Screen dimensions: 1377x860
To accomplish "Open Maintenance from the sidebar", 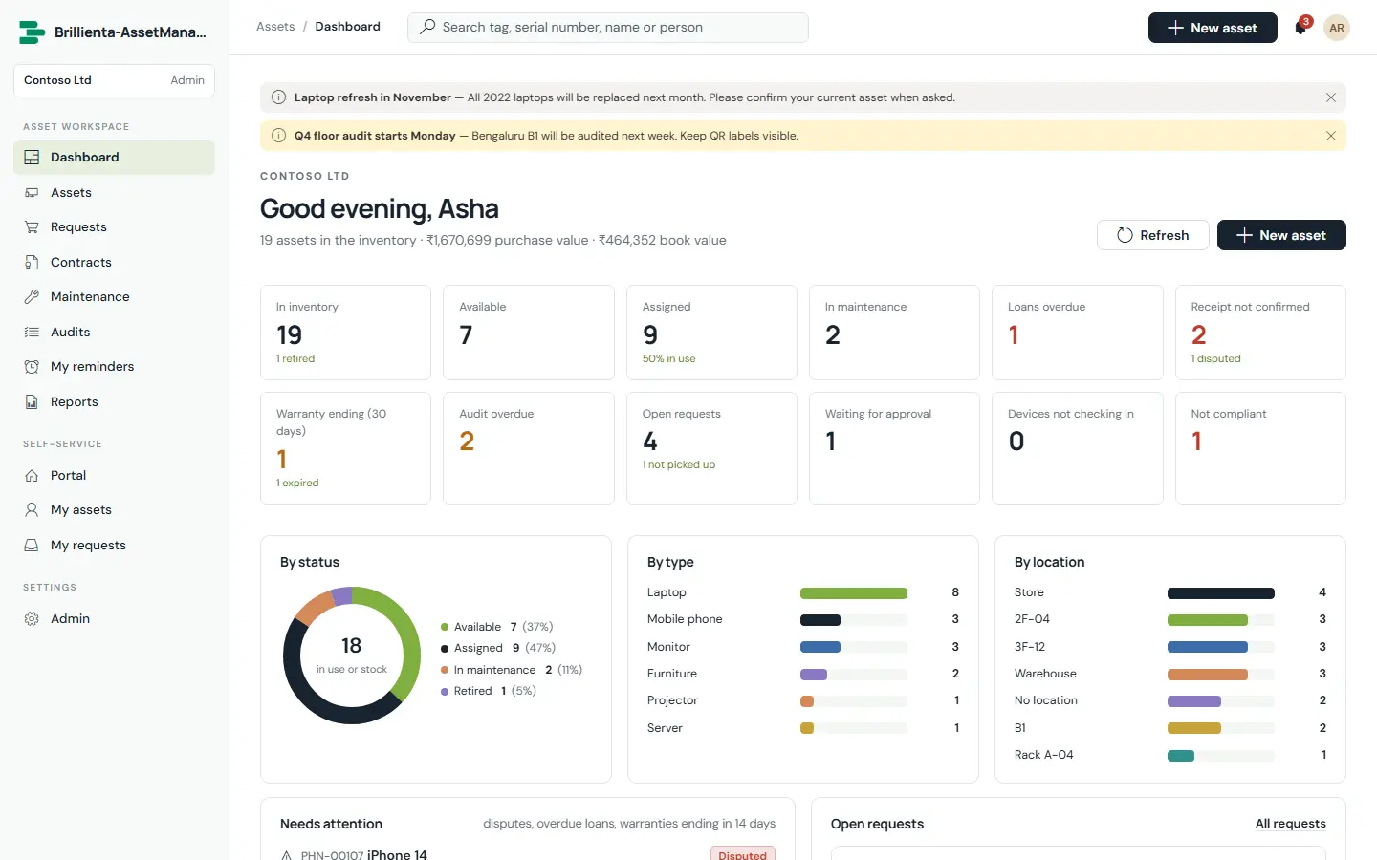I will pyautogui.click(x=114, y=297).
